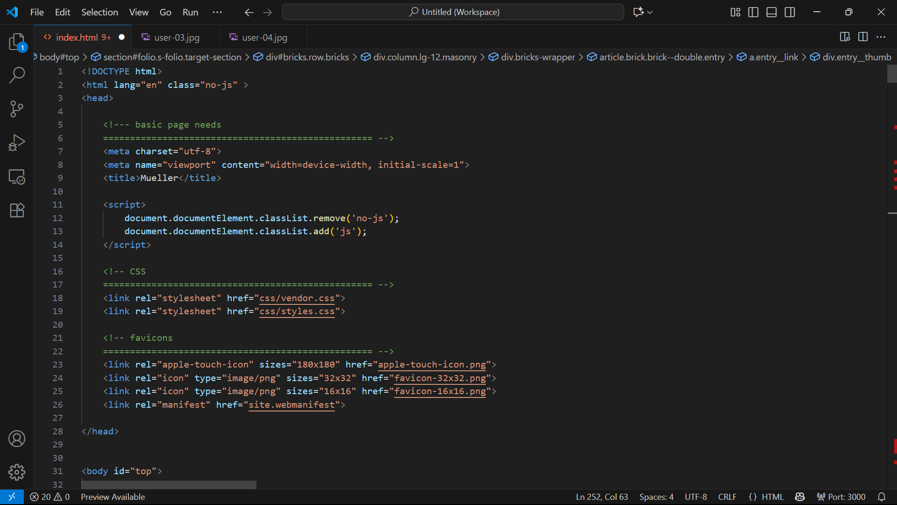Open Run and Debug view
The image size is (897, 505).
click(x=17, y=143)
